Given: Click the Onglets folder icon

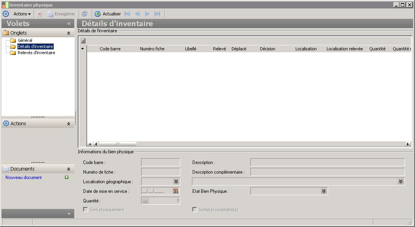Looking at the screenshot, I should click(x=6, y=33).
